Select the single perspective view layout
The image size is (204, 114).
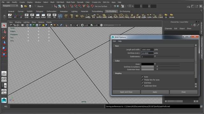tap(4, 73)
